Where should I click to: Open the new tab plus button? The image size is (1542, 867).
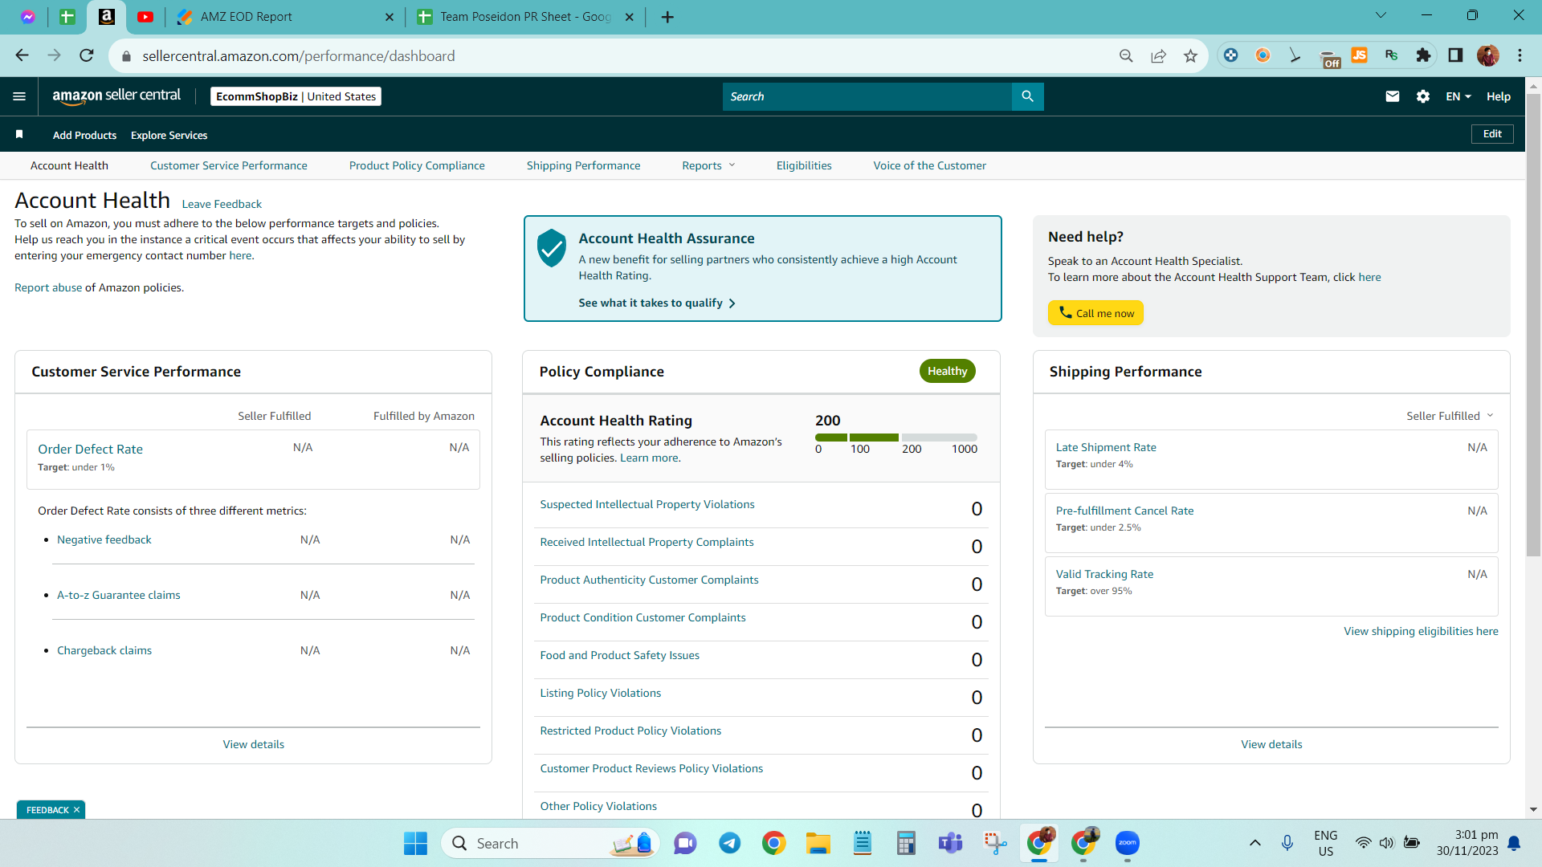tap(667, 17)
